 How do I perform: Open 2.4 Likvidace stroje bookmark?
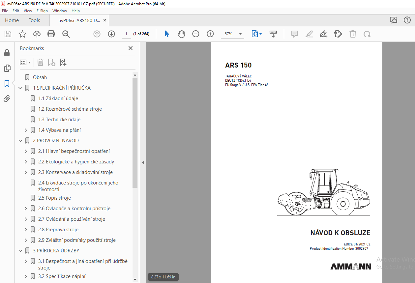click(78, 186)
